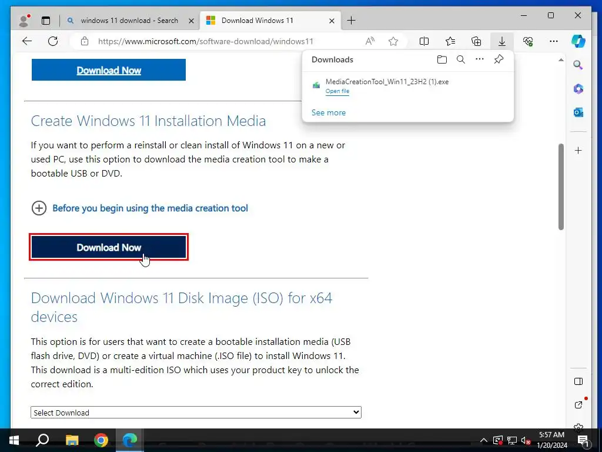The image size is (602, 452).
Task: Click MediaCreationTool_Win11_23H2 (1).exe entry
Action: (x=387, y=81)
